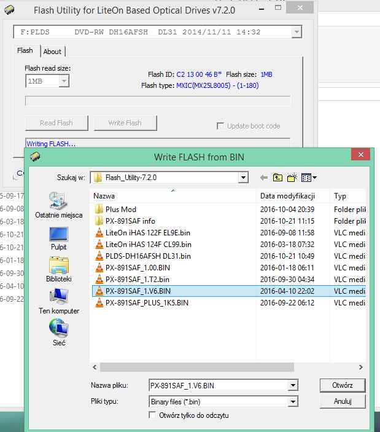Select the Plus Mod folder name
The height and width of the screenshot is (432, 380).
(121, 210)
